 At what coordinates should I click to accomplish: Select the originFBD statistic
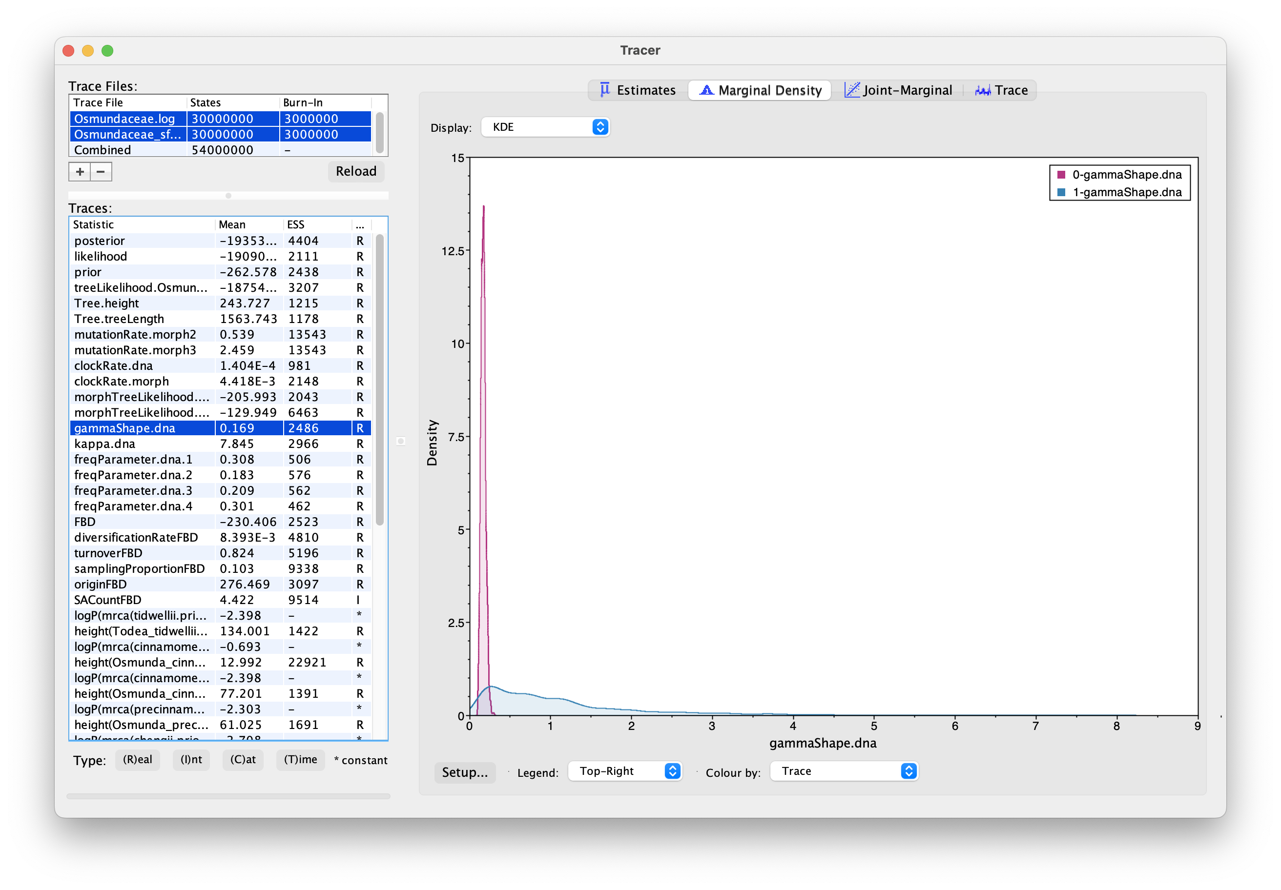click(x=220, y=585)
